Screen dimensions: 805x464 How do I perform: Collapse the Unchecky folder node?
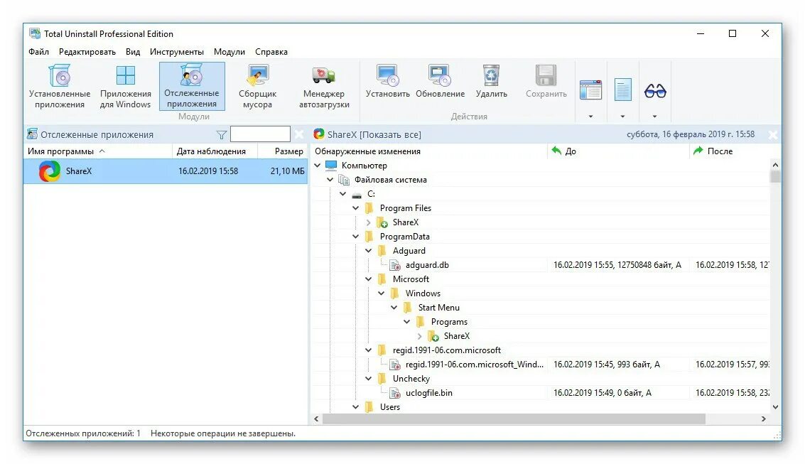pos(369,379)
